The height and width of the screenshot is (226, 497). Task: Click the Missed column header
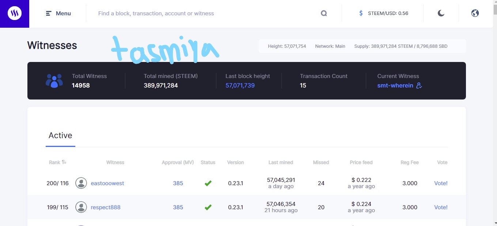[321, 163]
